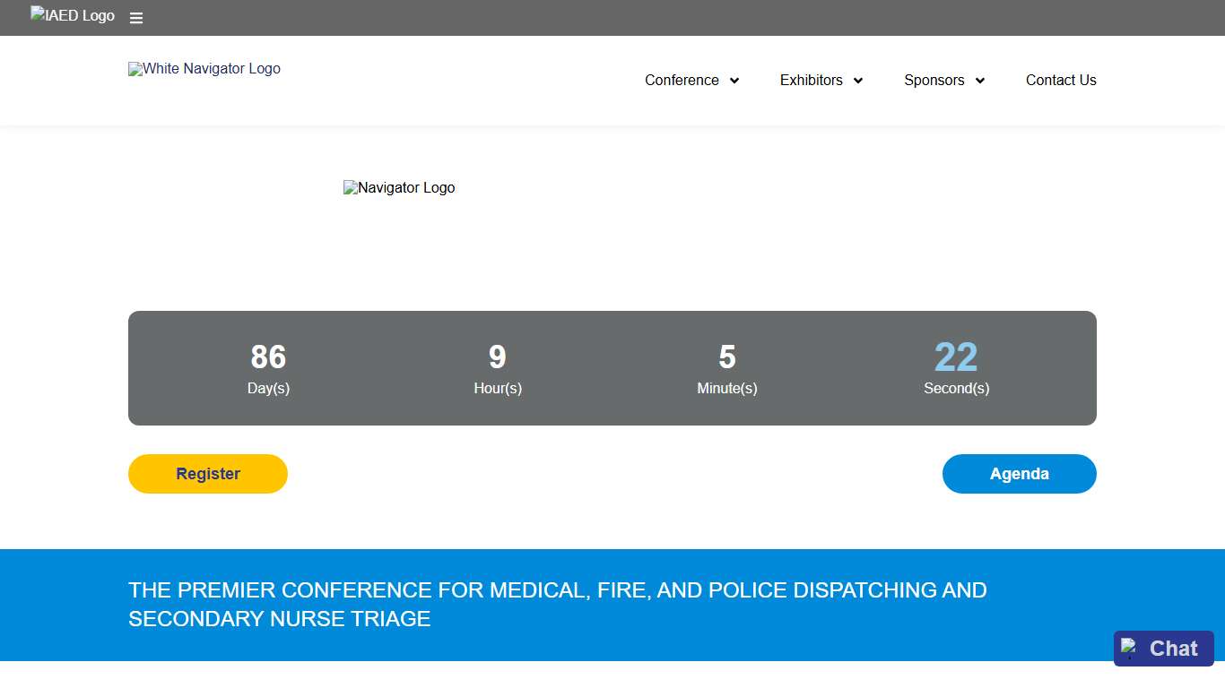
Task: Select the Sponsors menu item
Action: click(934, 81)
